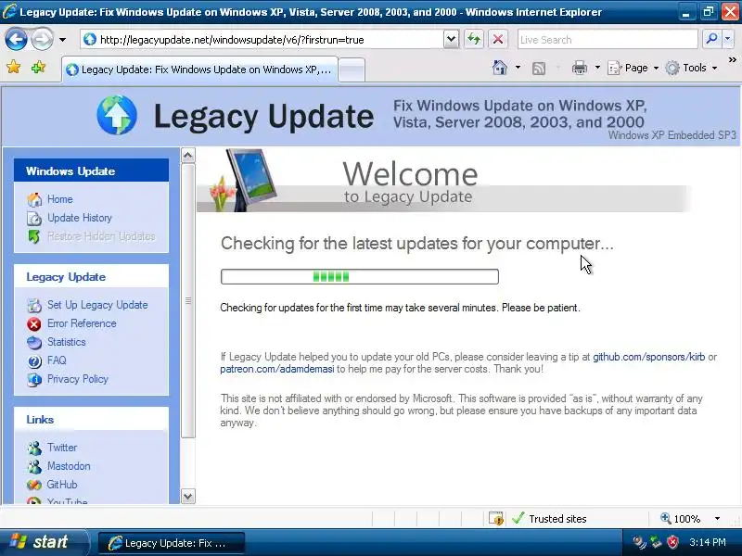The height and width of the screenshot is (556, 742).
Task: Click the icon beside GitHub link
Action: point(34,485)
